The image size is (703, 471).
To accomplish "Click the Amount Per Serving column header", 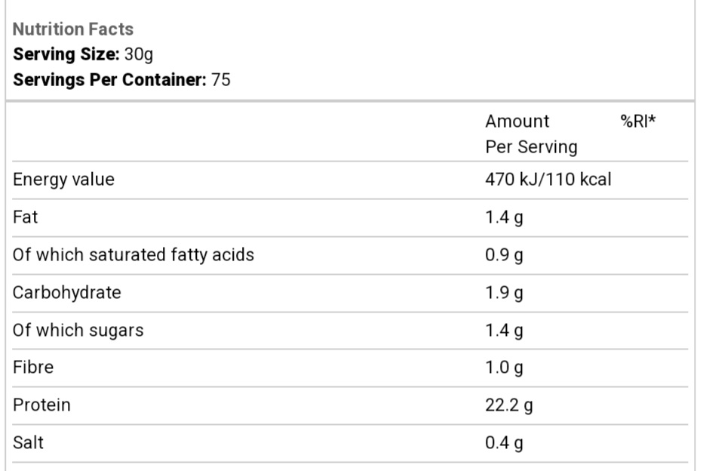I will pyautogui.click(x=530, y=134).
